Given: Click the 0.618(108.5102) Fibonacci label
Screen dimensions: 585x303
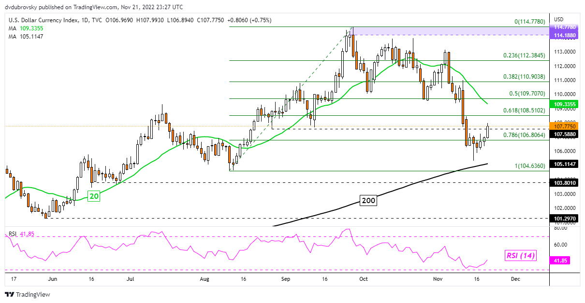Looking at the screenshot, I should (x=524, y=110).
